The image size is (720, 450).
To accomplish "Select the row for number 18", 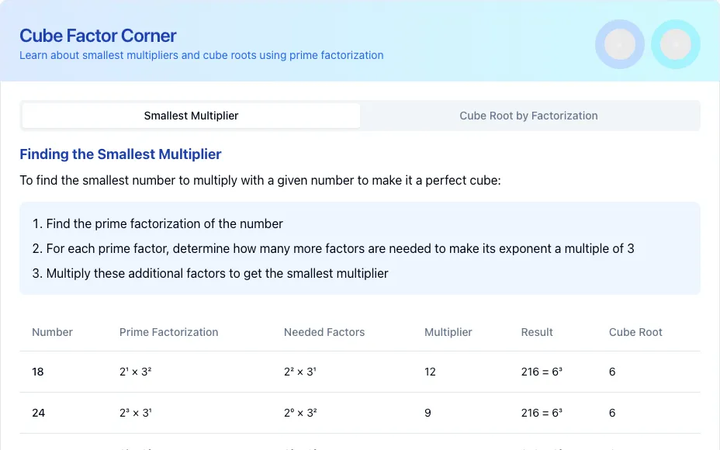I will [360, 372].
